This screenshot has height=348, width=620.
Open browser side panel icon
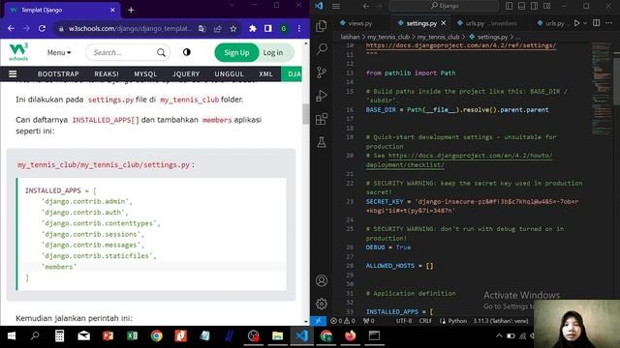(268, 28)
